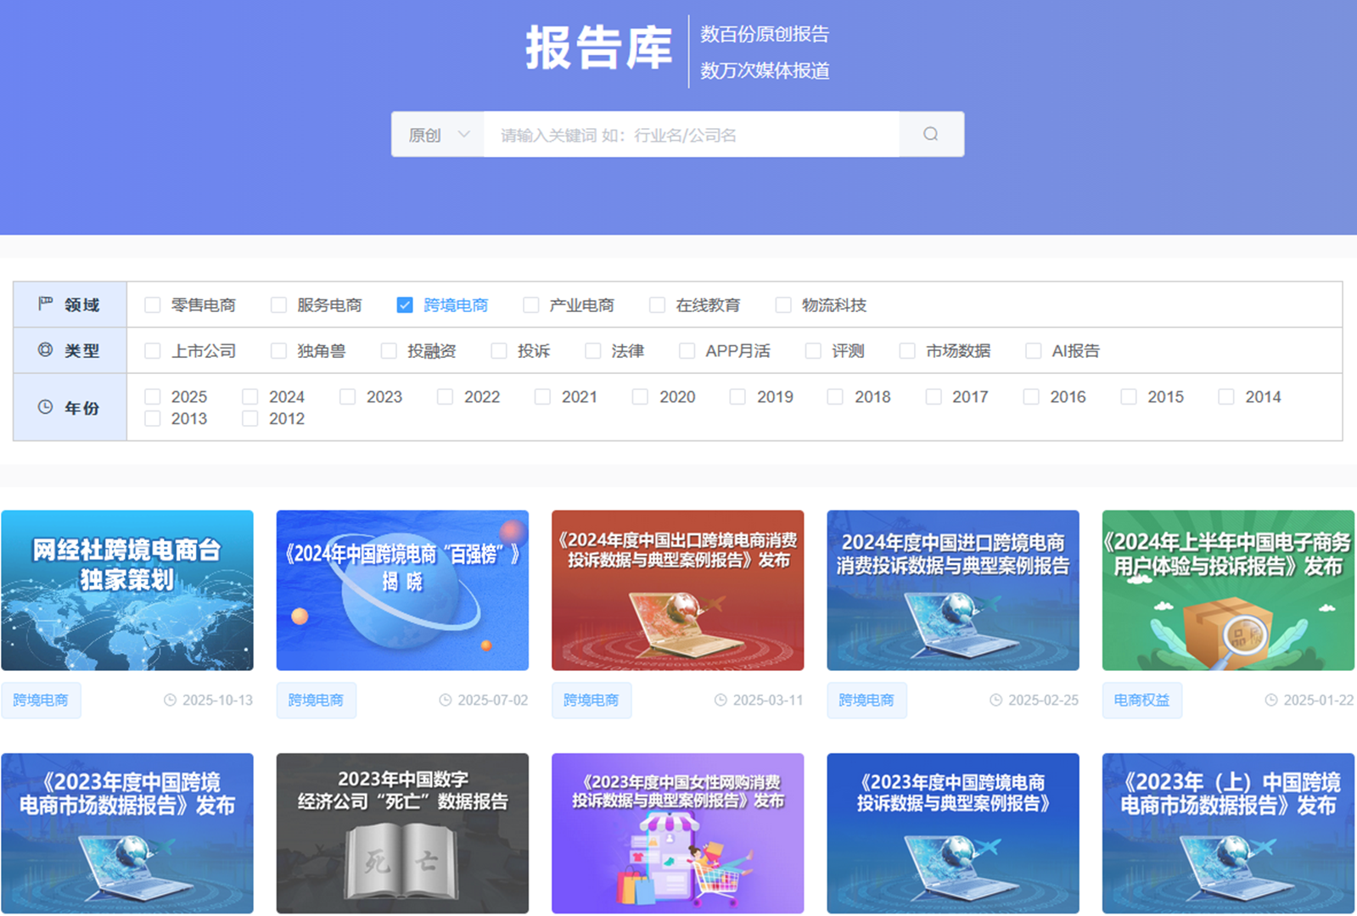The image size is (1357, 916).
Task: Filter by year 2021 checkbox
Action: point(543,396)
